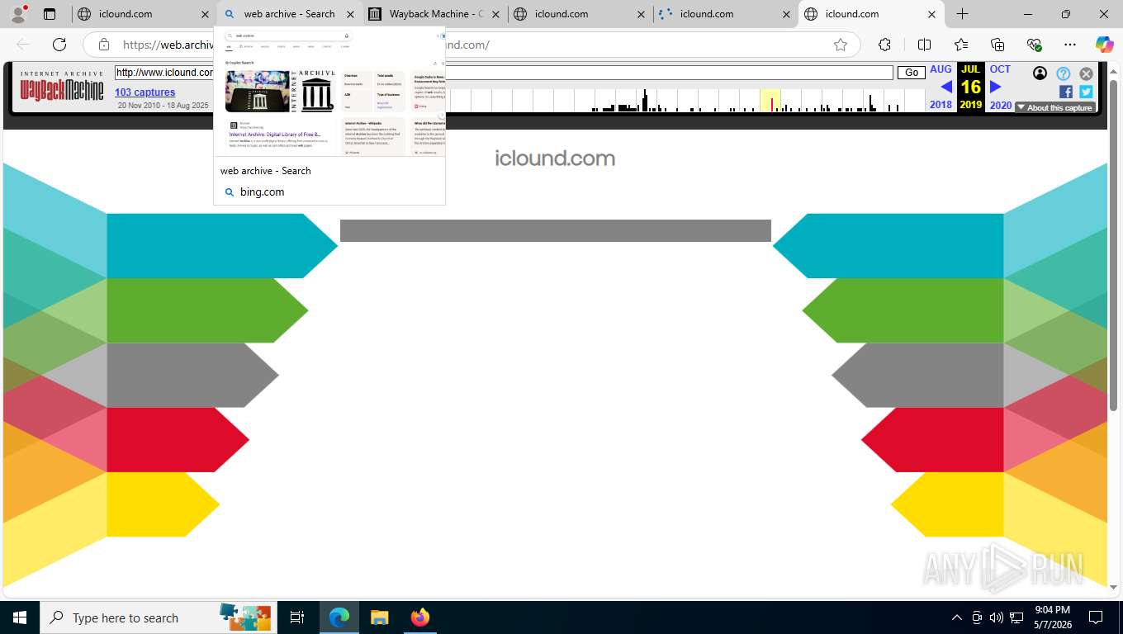The image size is (1123, 634).
Task: Open the Favorites list icon
Action: pos(961,45)
